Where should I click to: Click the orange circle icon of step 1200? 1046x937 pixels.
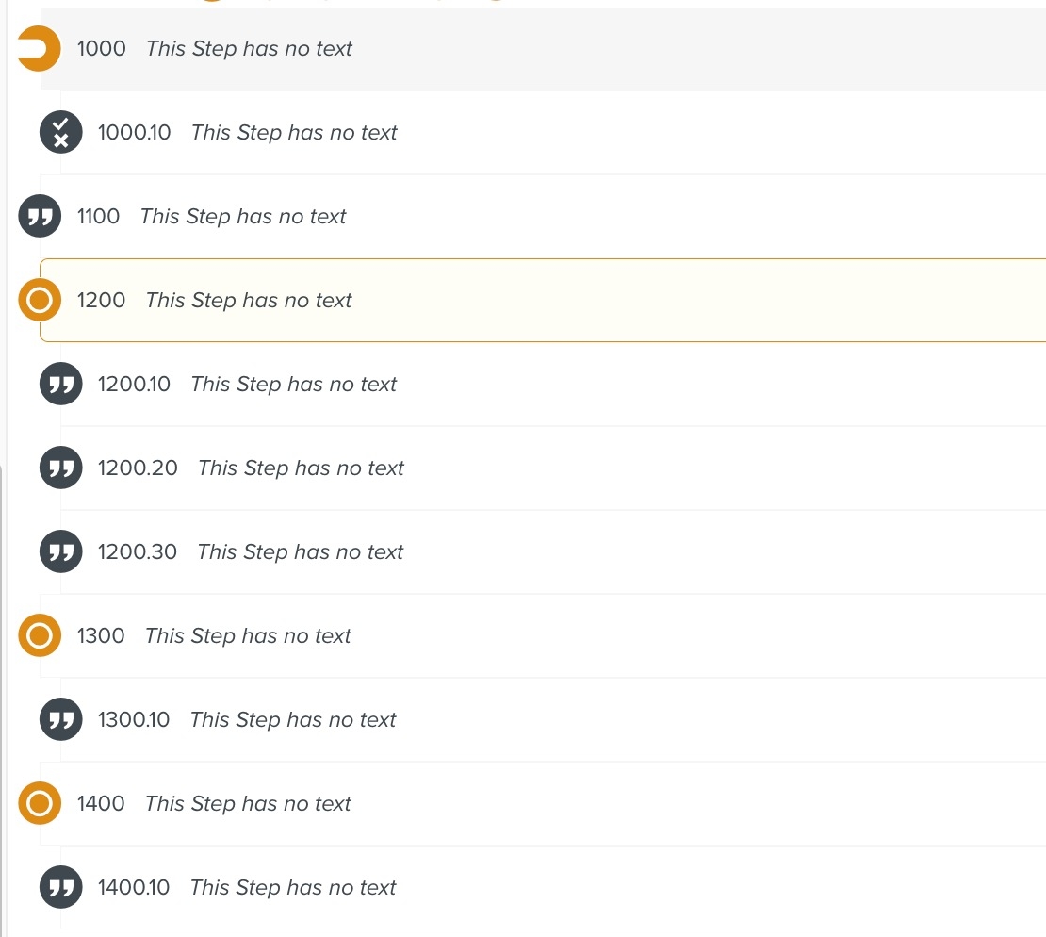click(40, 301)
